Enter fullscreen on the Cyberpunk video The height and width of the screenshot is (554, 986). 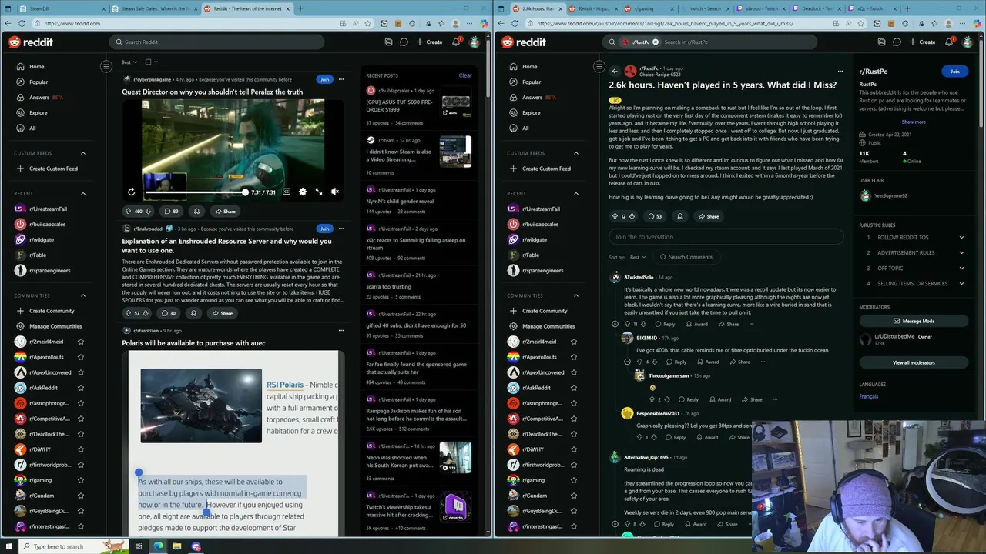(319, 192)
